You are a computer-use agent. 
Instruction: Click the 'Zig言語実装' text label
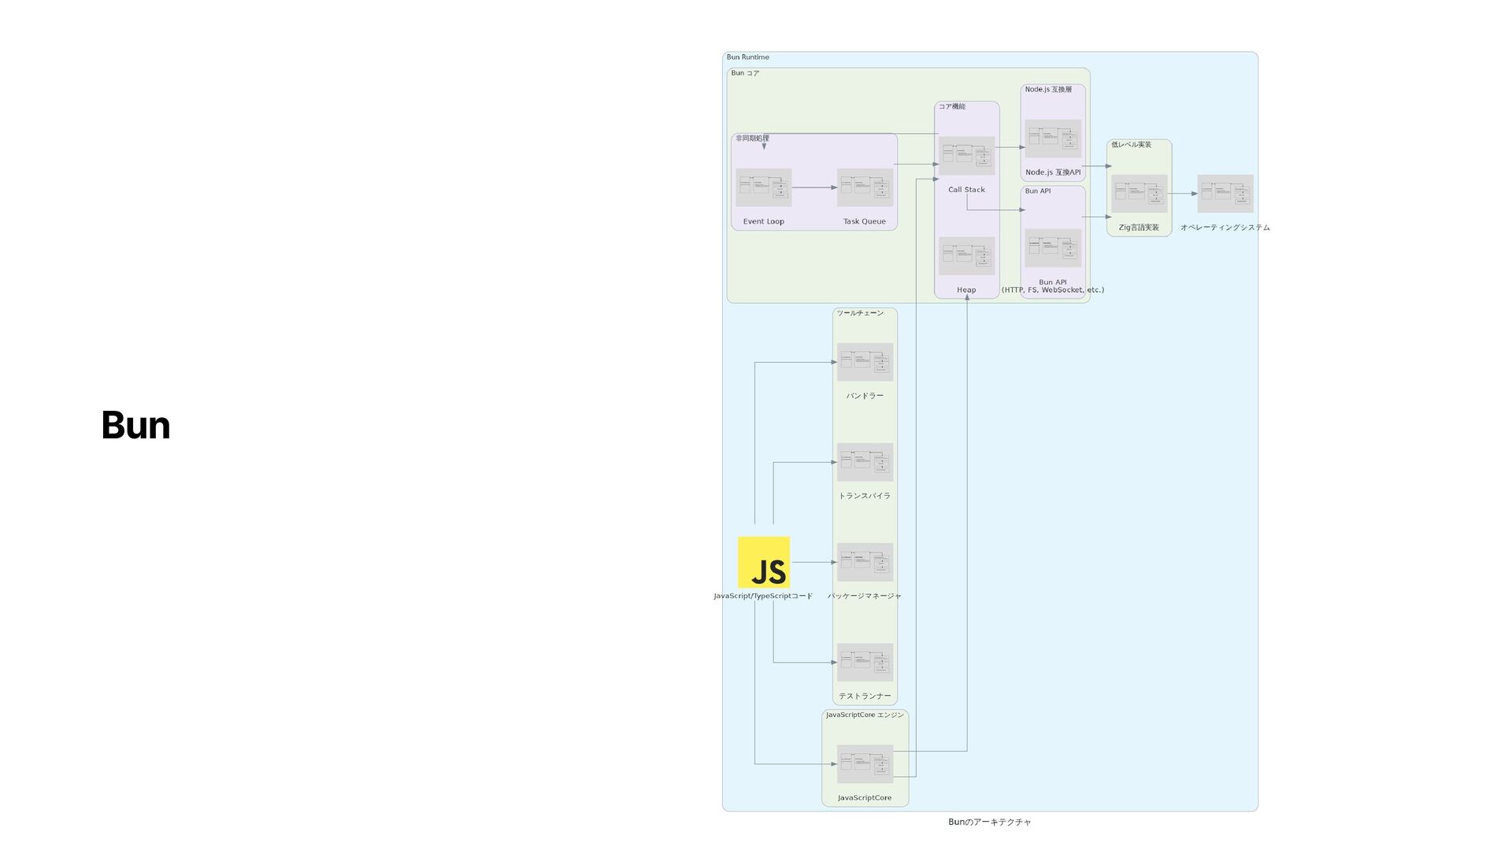click(x=1139, y=227)
